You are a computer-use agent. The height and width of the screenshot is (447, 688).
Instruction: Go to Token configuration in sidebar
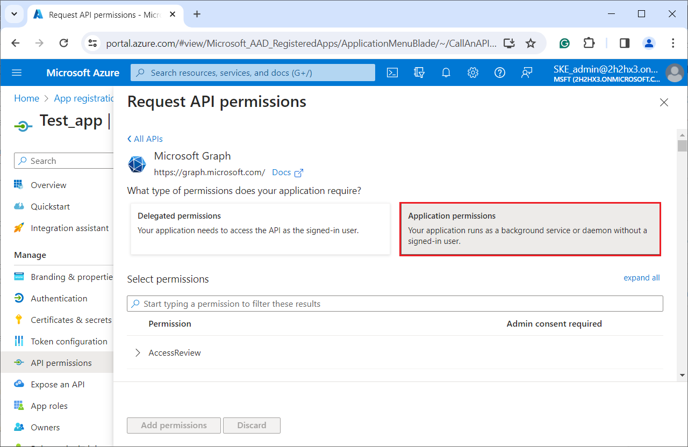(x=69, y=342)
